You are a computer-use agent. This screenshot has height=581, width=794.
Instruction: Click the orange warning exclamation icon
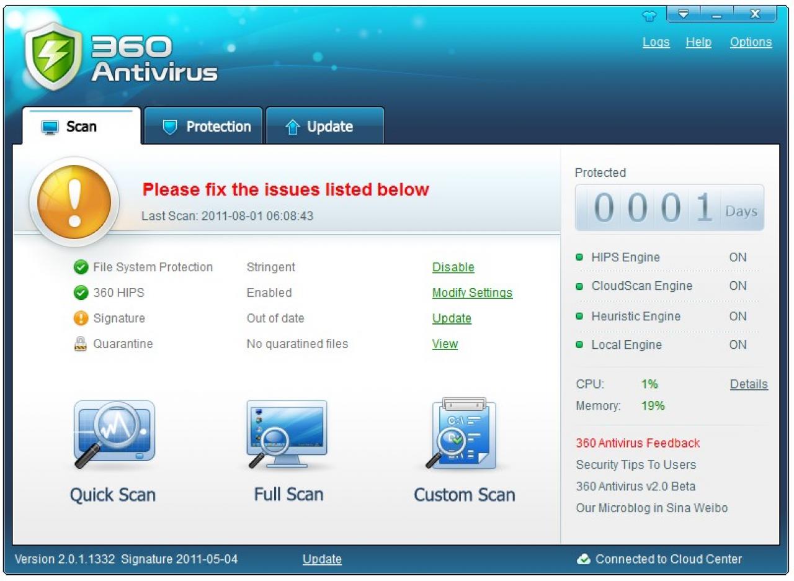[74, 202]
